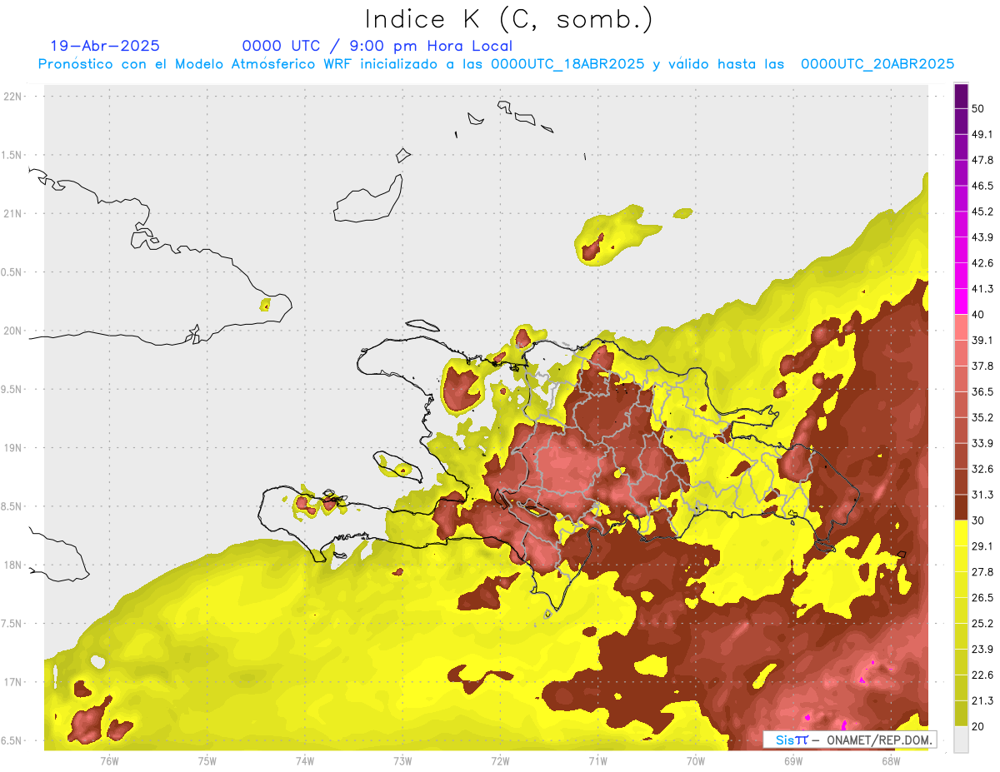Screen dimensions: 1000x772
Task: Click the '73W' longitude label
Action: coord(402,760)
